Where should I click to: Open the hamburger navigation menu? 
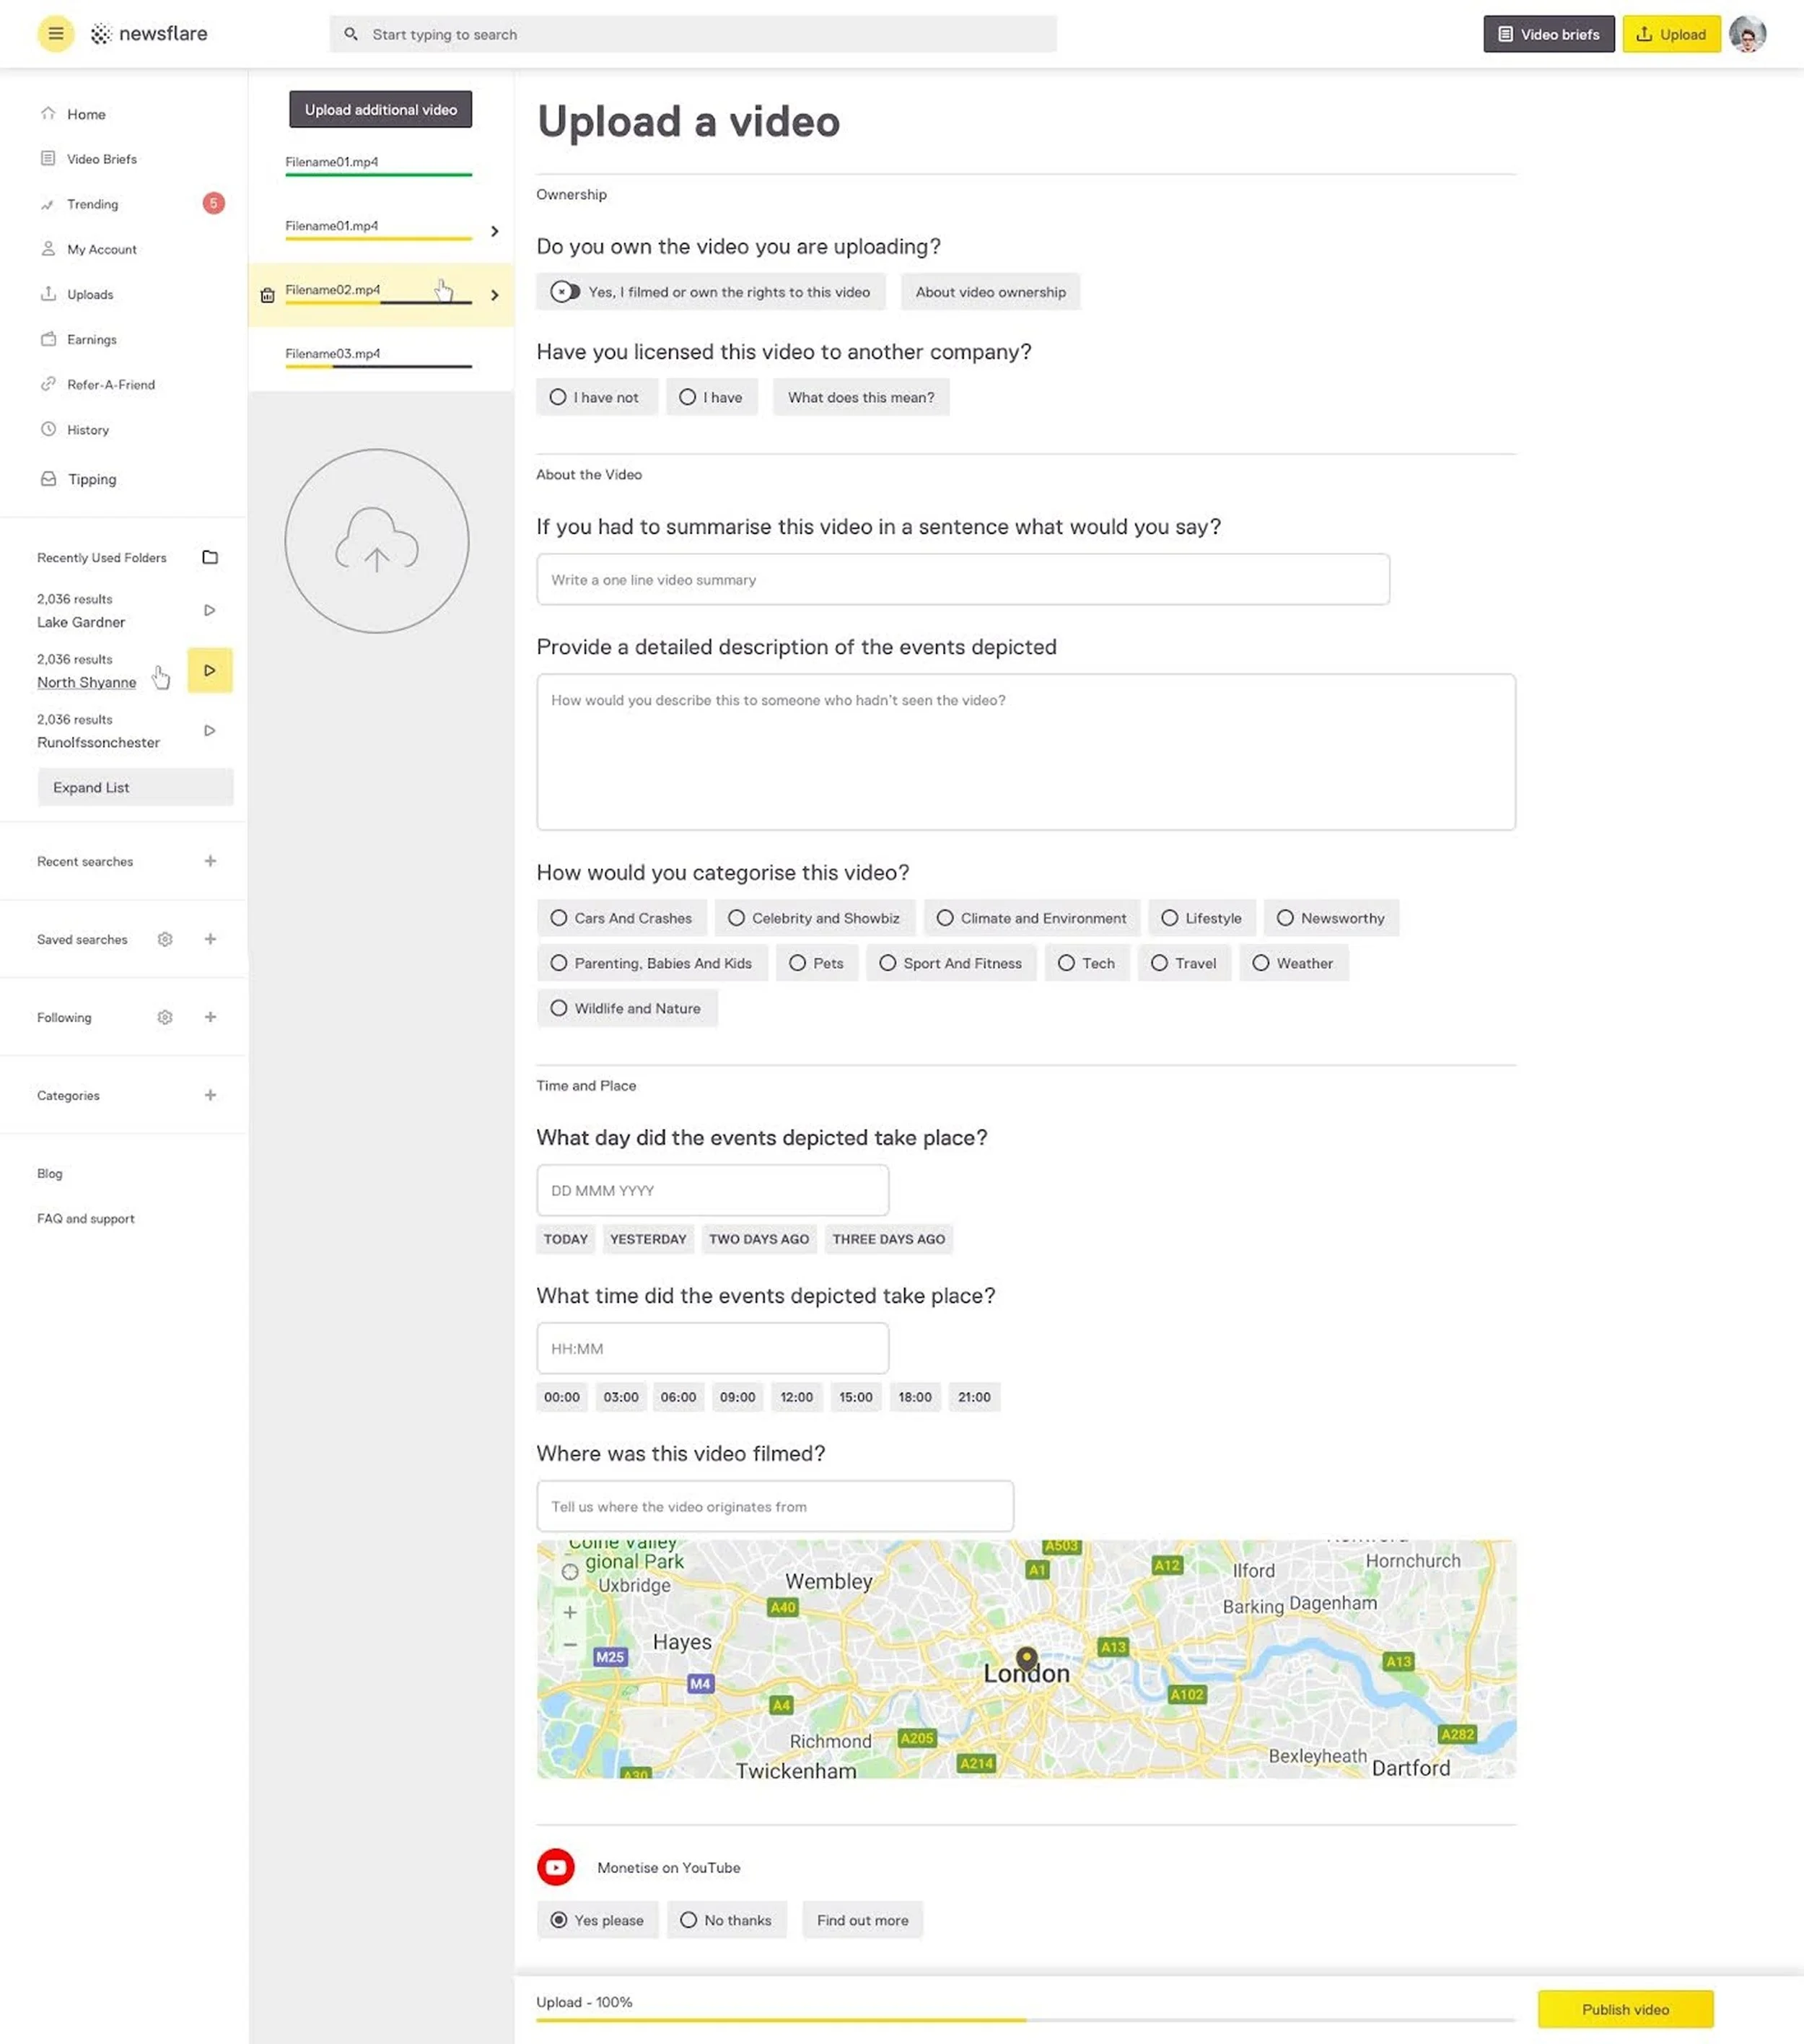point(55,33)
